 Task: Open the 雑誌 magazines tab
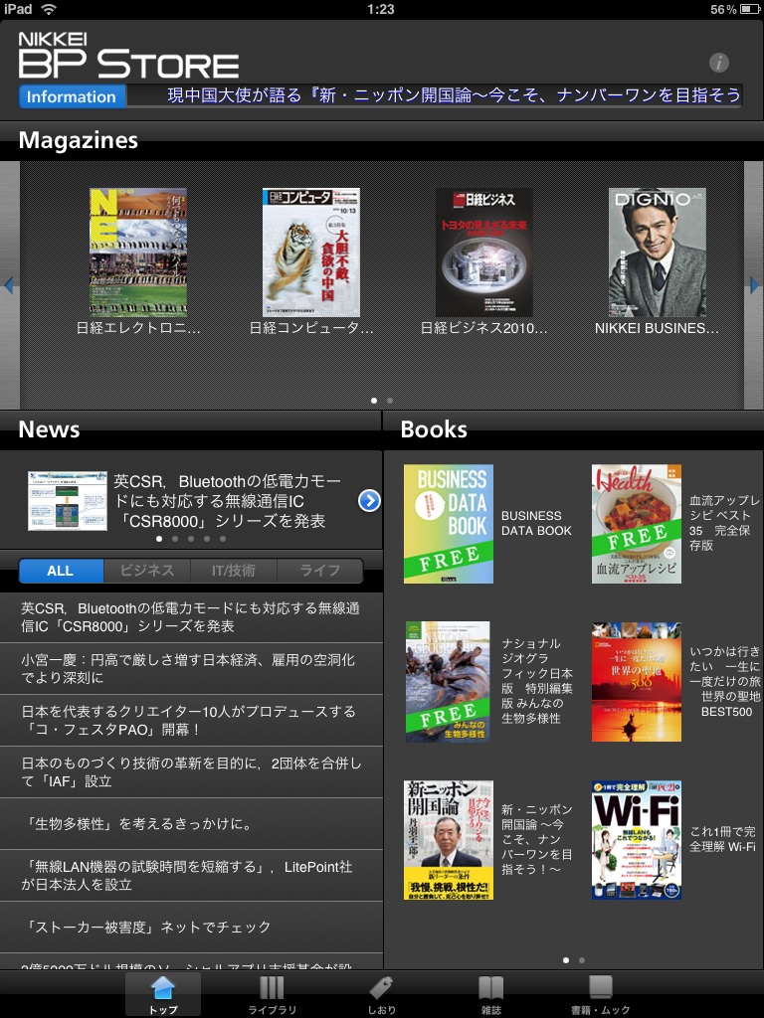(490, 994)
